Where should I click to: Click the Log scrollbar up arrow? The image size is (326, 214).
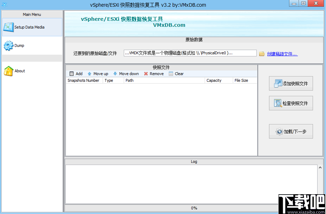[320, 167]
